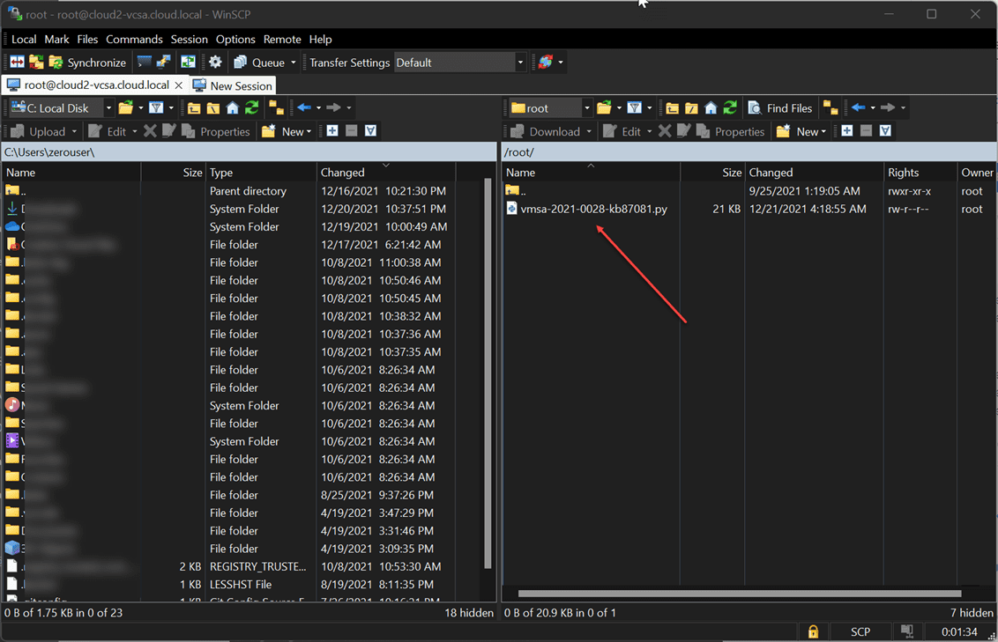Open the terminal console icon in toolbar

coord(145,63)
